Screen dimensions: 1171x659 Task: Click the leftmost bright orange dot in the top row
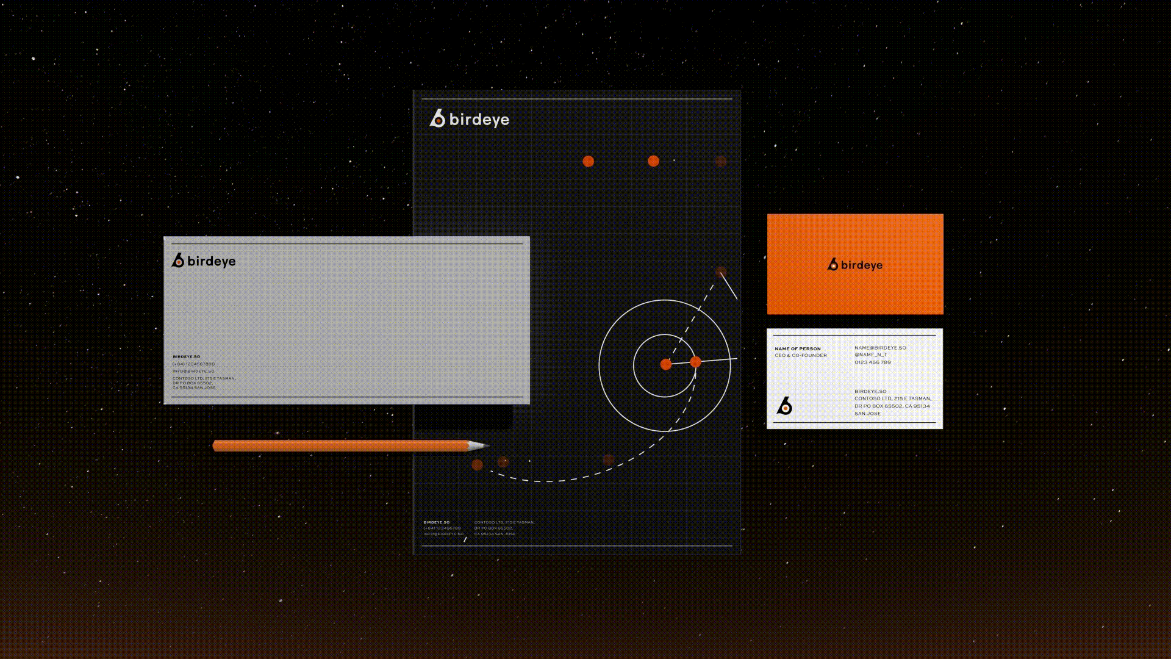(x=588, y=161)
